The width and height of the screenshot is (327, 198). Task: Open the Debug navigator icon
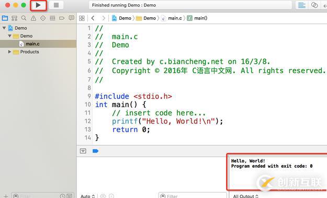coord(52,18)
